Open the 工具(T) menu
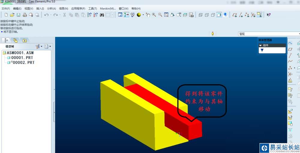This screenshot has height=153, width=300. click(x=93, y=9)
